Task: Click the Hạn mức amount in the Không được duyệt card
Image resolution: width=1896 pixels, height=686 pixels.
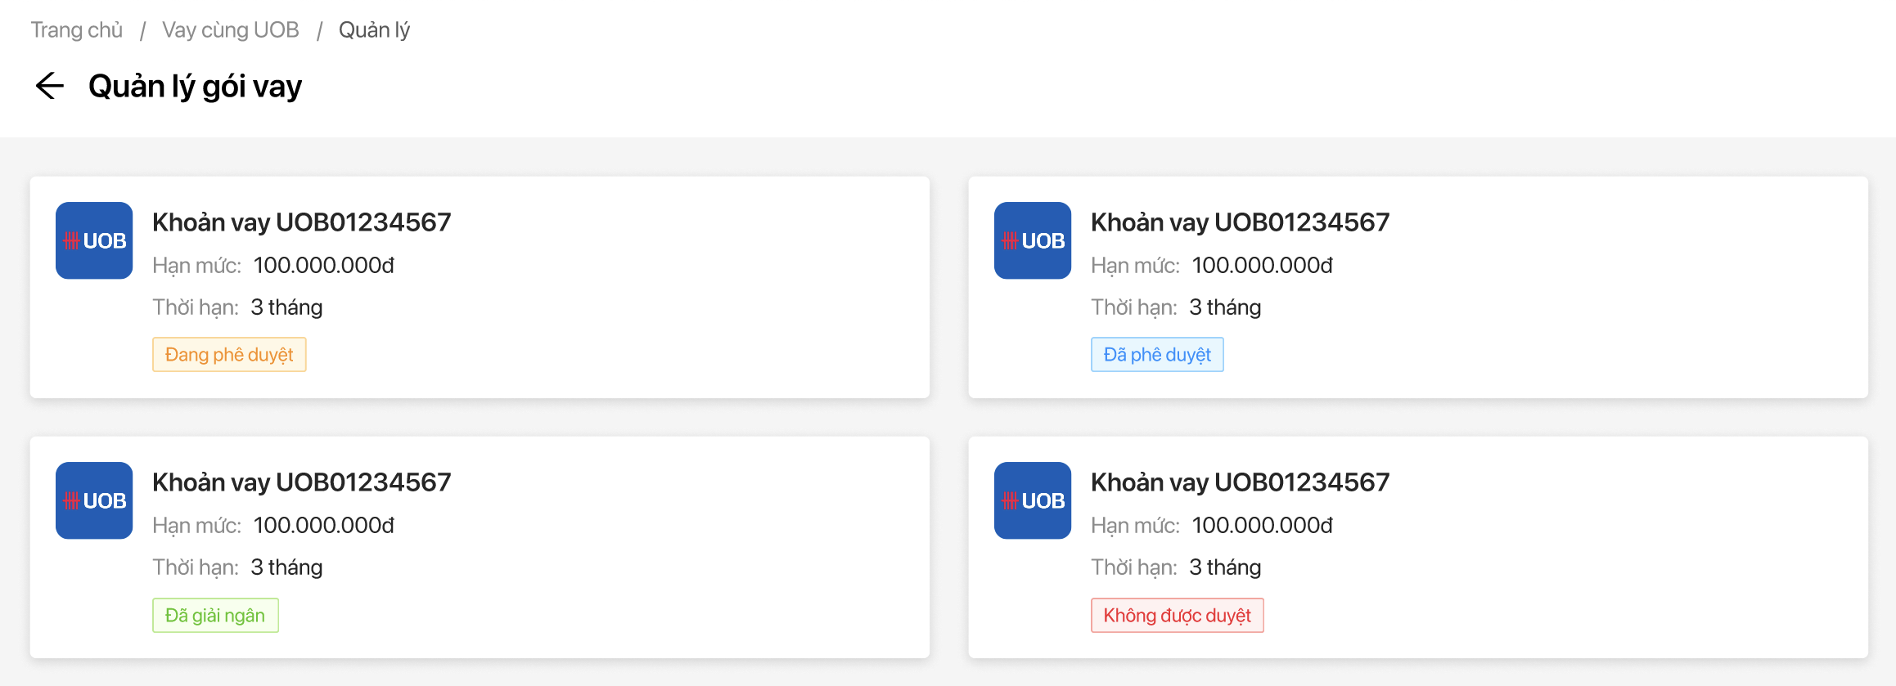Action: coord(1263,526)
